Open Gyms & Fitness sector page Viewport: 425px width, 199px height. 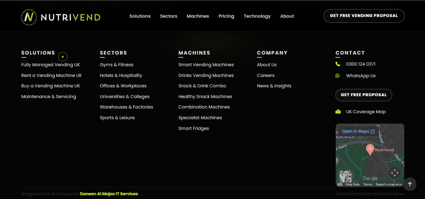tap(116, 65)
